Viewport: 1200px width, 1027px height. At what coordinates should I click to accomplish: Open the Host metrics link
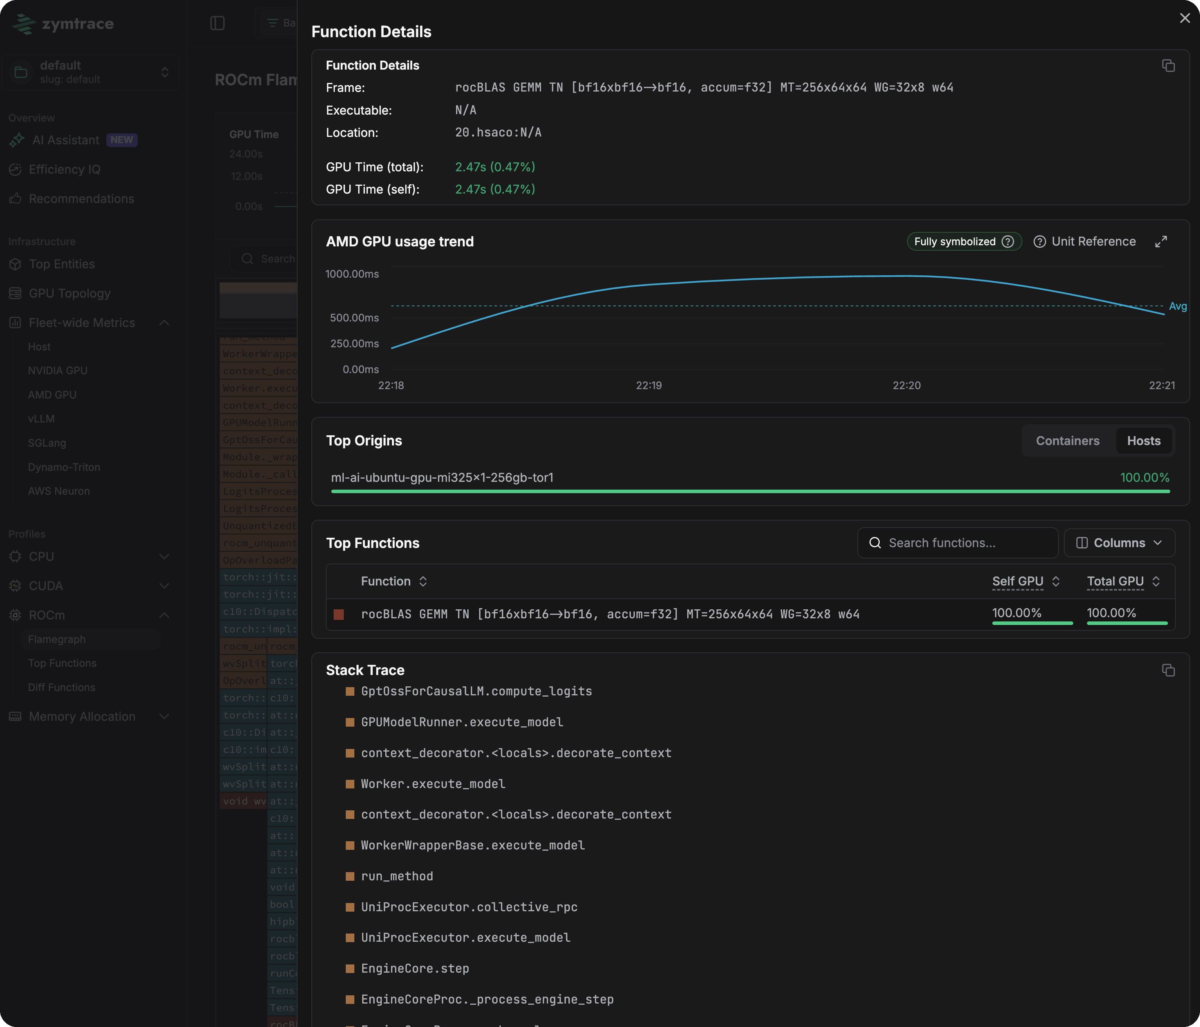(39, 347)
